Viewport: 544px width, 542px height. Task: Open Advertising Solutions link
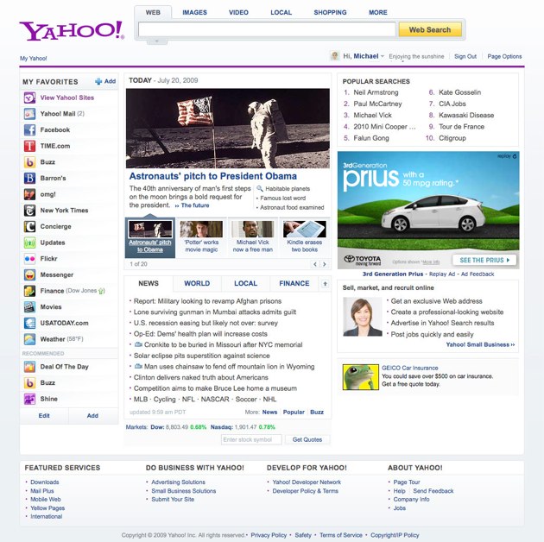pyautogui.click(x=179, y=482)
